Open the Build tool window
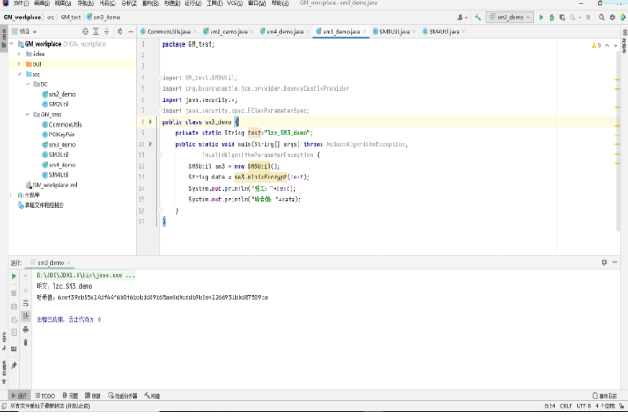 (x=152, y=396)
